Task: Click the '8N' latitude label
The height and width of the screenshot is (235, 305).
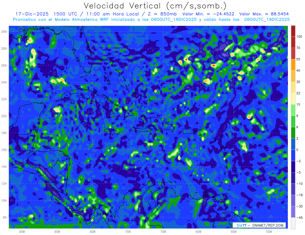Action: 5,218
